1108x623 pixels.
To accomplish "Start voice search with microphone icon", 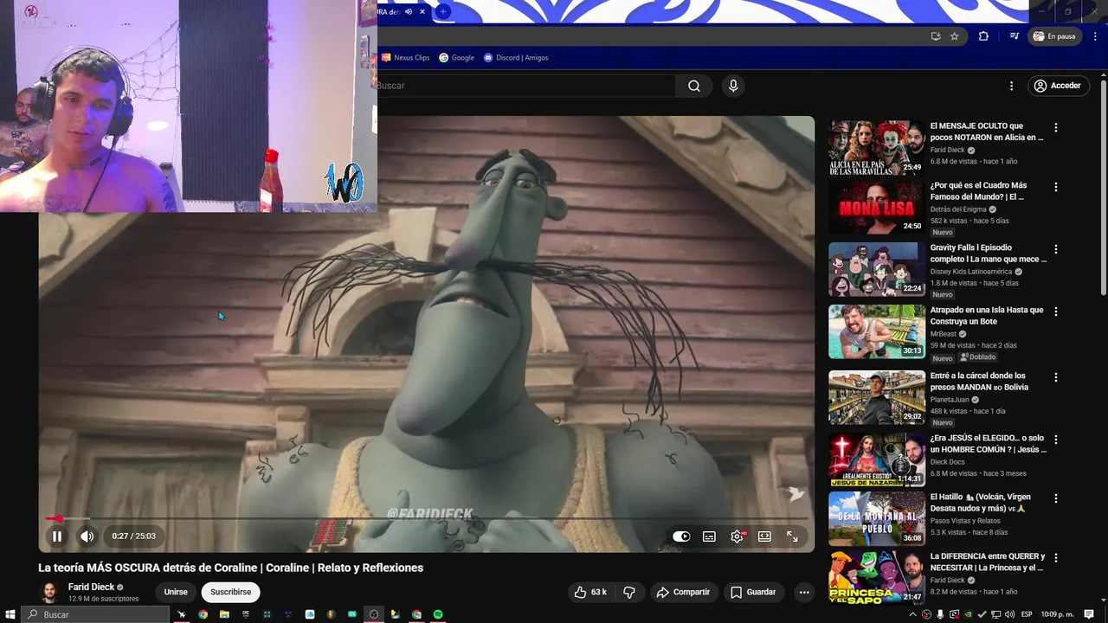I will click(x=733, y=86).
